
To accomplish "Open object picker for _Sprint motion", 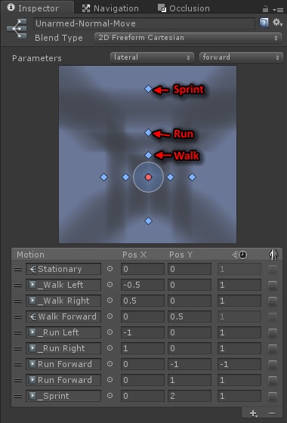I will [110, 396].
